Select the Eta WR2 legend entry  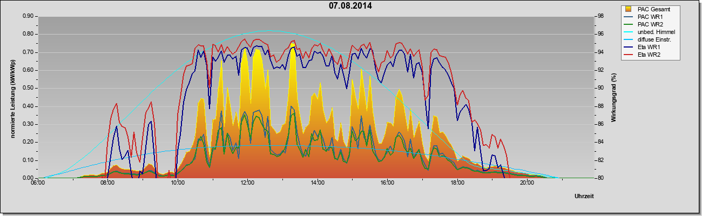[x=650, y=55]
